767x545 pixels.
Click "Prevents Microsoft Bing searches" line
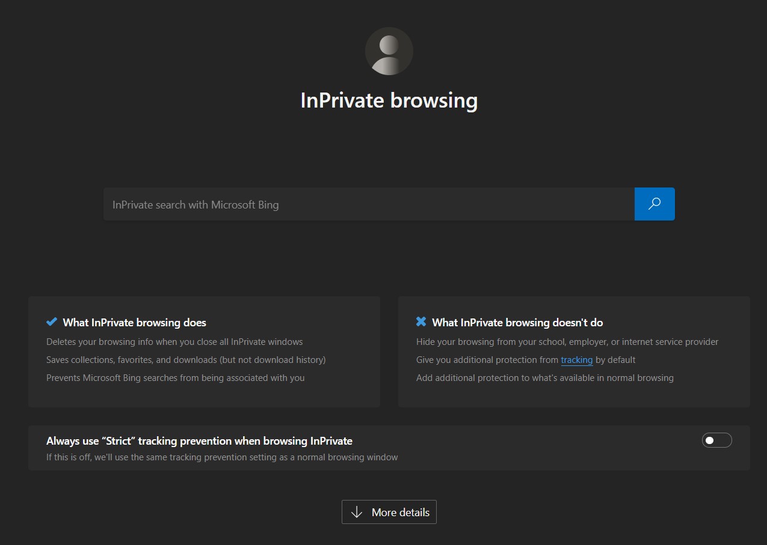click(175, 378)
